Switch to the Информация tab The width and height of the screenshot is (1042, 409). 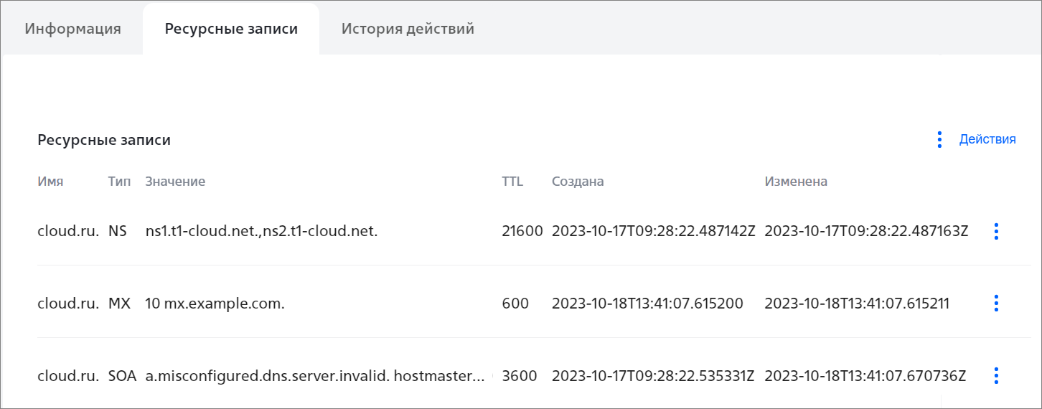(72, 29)
